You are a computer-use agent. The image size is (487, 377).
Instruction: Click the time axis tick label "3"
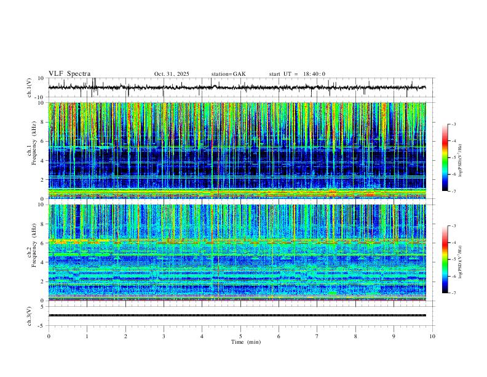coord(164,336)
